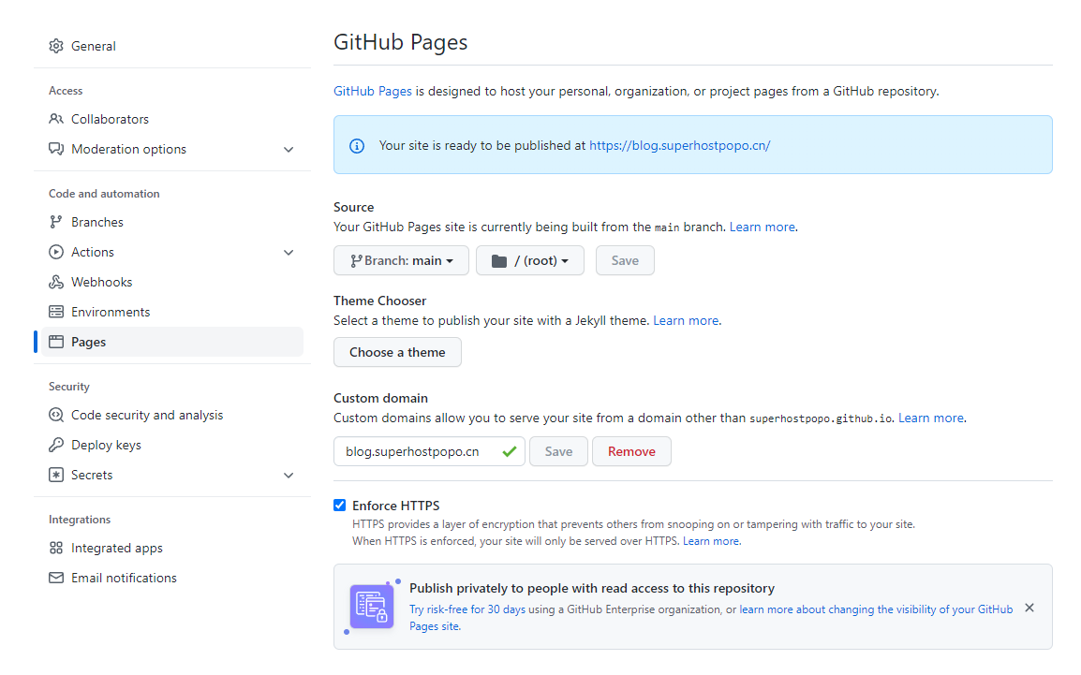Select Webhooks in the sidebar

pos(172,282)
